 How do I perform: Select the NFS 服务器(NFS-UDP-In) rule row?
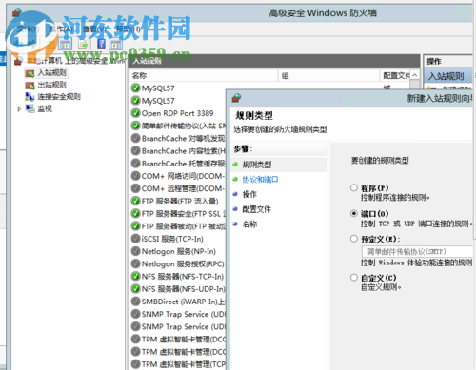click(178, 289)
